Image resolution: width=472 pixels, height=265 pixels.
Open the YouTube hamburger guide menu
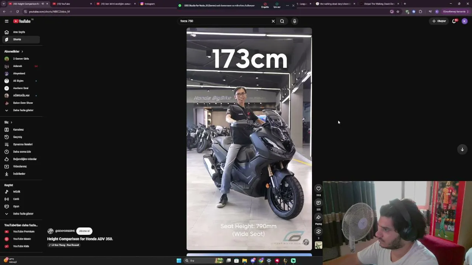(x=7, y=21)
